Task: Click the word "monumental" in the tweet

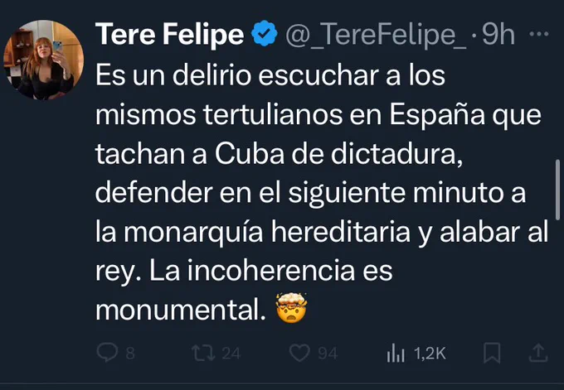Action: point(177,311)
